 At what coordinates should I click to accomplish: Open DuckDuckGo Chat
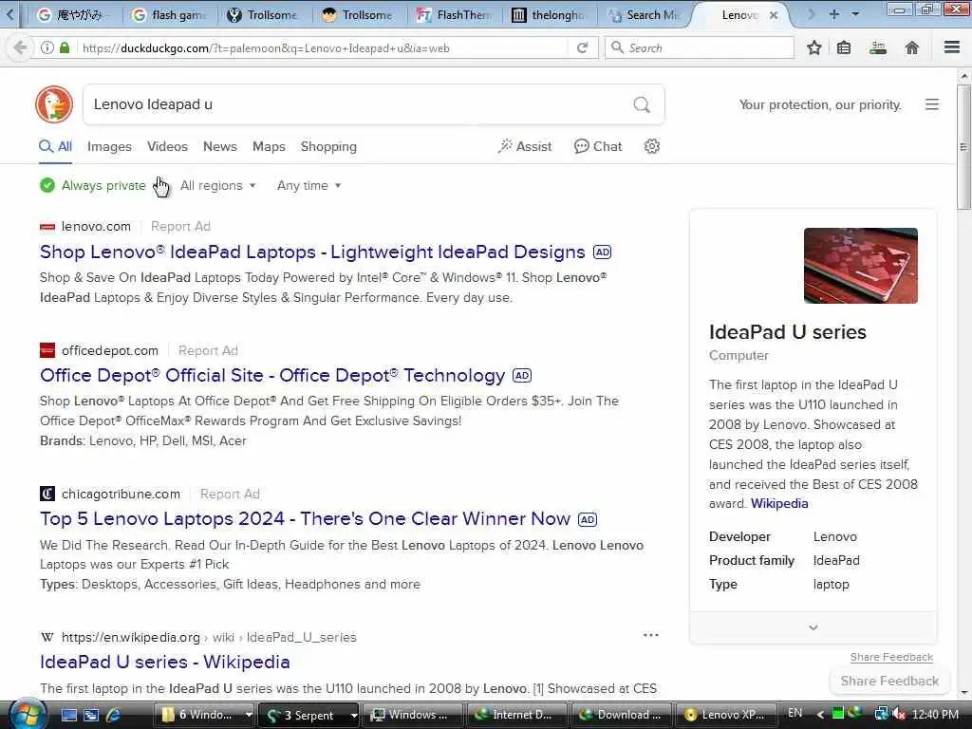(x=598, y=146)
